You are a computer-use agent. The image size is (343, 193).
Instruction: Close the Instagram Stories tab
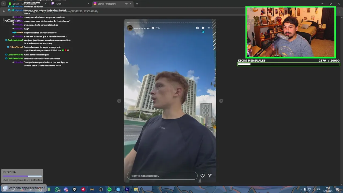131,4
